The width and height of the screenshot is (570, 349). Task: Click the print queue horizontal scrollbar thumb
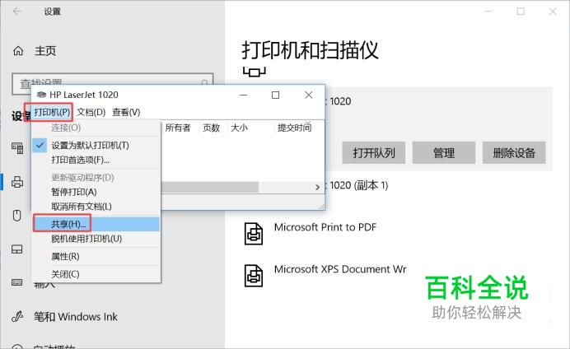(x=210, y=188)
